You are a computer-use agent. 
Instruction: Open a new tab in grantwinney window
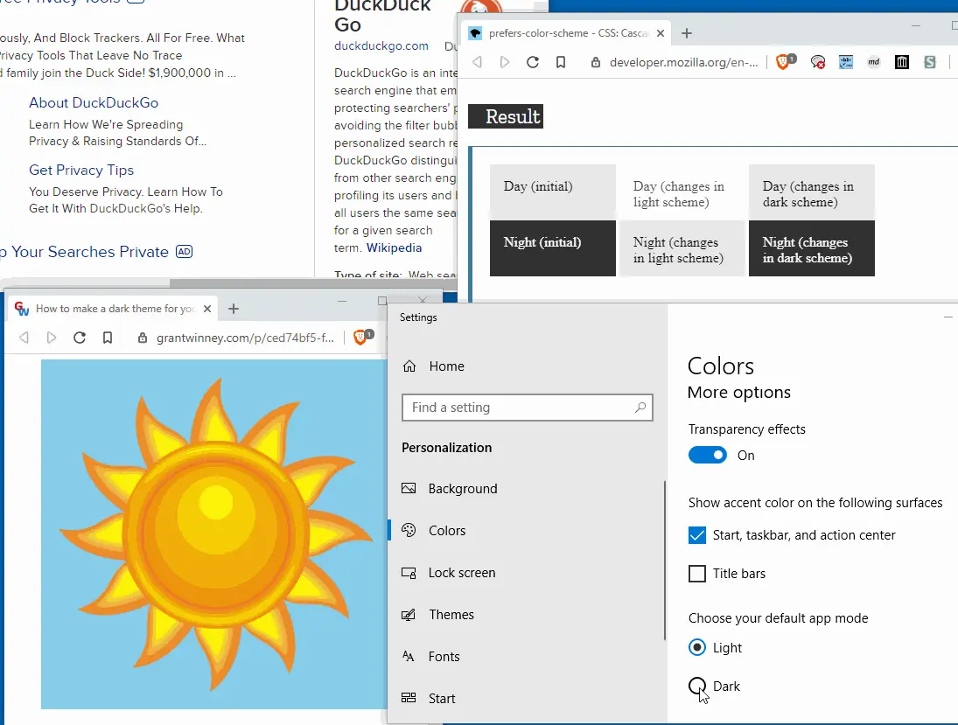234,309
